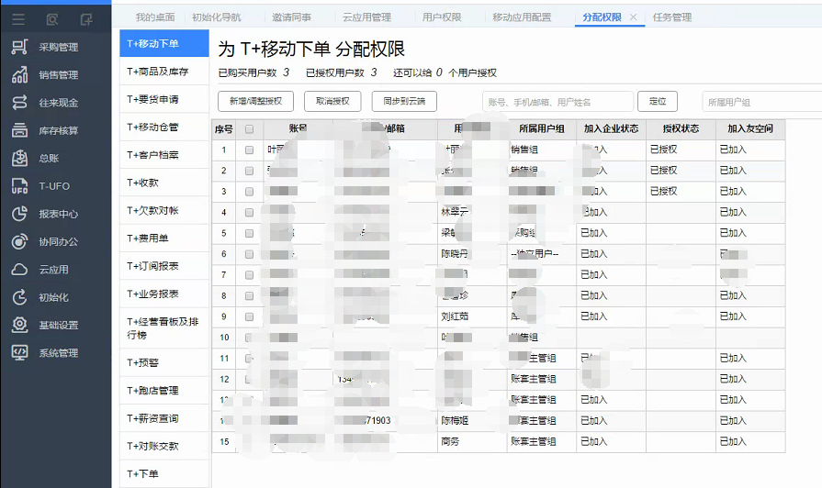Select T+客户档案 in app list

coord(164,154)
